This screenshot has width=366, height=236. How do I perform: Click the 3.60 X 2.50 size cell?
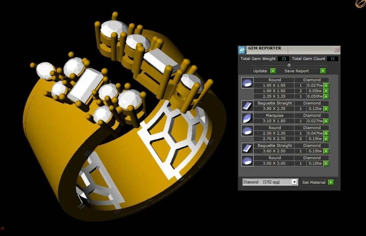point(274,151)
